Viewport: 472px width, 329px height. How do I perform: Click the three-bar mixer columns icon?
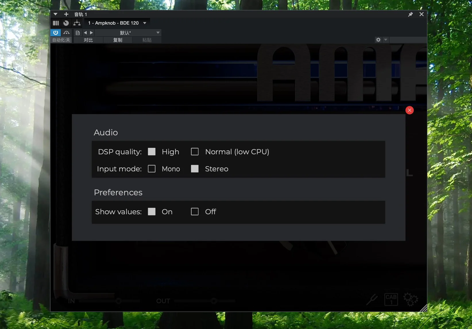pyautogui.click(x=56, y=23)
